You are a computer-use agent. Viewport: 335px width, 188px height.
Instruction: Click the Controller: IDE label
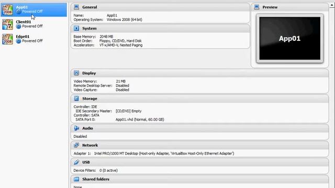(85, 107)
